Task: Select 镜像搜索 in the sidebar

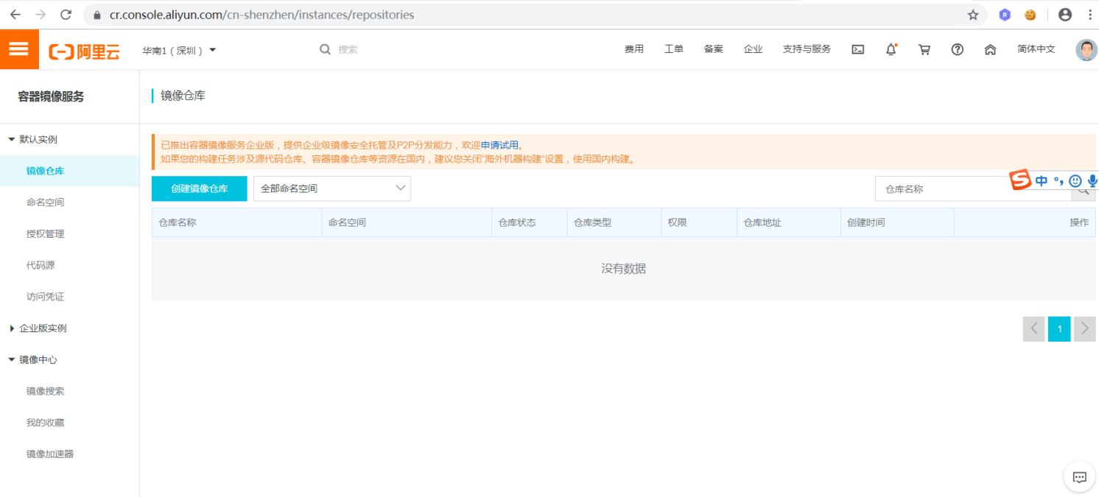Action: pyautogui.click(x=44, y=390)
